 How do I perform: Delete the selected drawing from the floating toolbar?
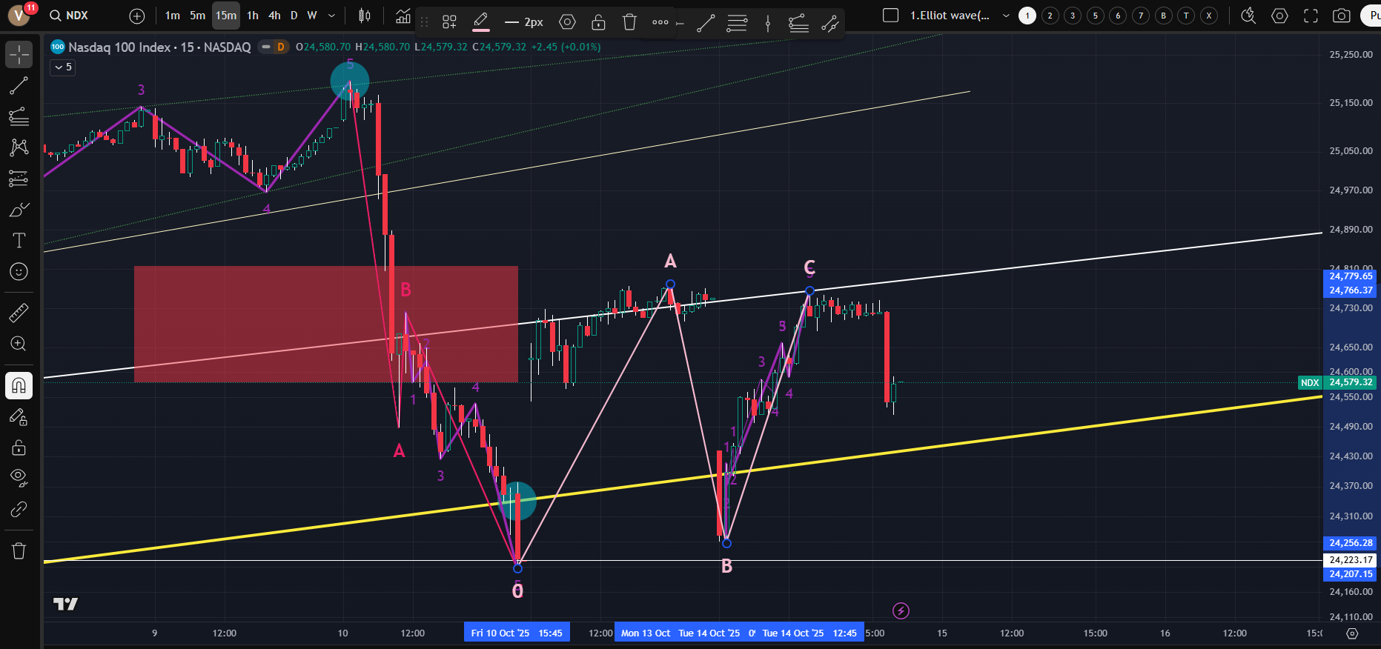pyautogui.click(x=629, y=22)
